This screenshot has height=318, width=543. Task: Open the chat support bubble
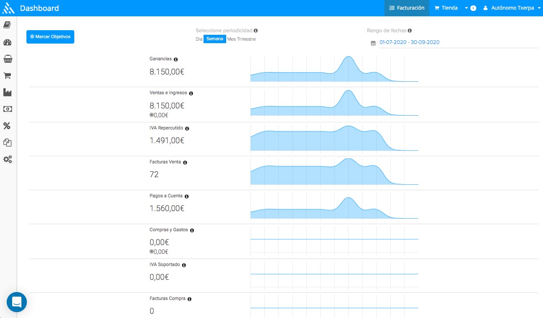(17, 302)
